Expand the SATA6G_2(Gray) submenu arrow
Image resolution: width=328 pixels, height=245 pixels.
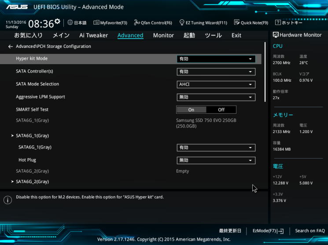(12, 182)
